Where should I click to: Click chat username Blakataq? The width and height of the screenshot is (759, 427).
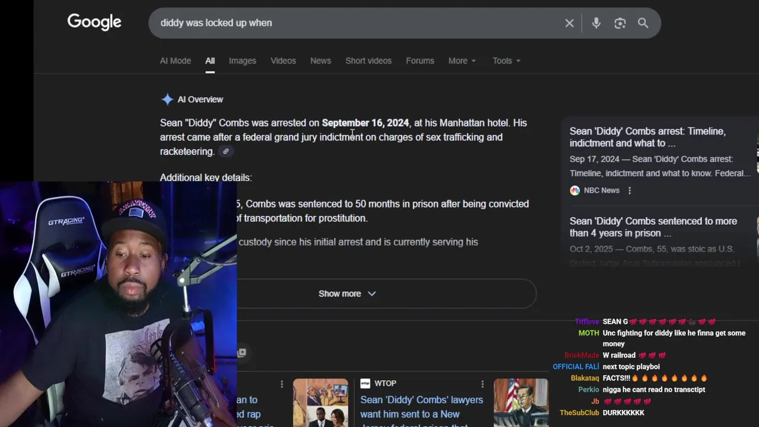pos(585,378)
